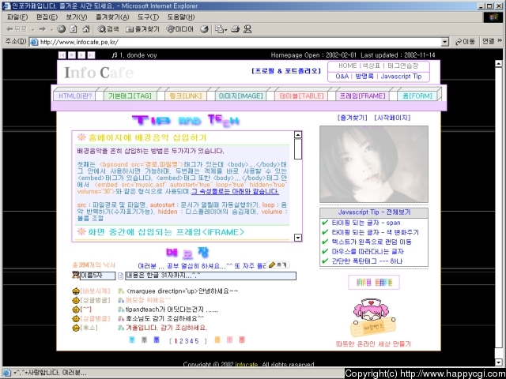This screenshot has width=506, height=379.
Task: Open the Back button history dropdown arrow
Action: (33, 30)
